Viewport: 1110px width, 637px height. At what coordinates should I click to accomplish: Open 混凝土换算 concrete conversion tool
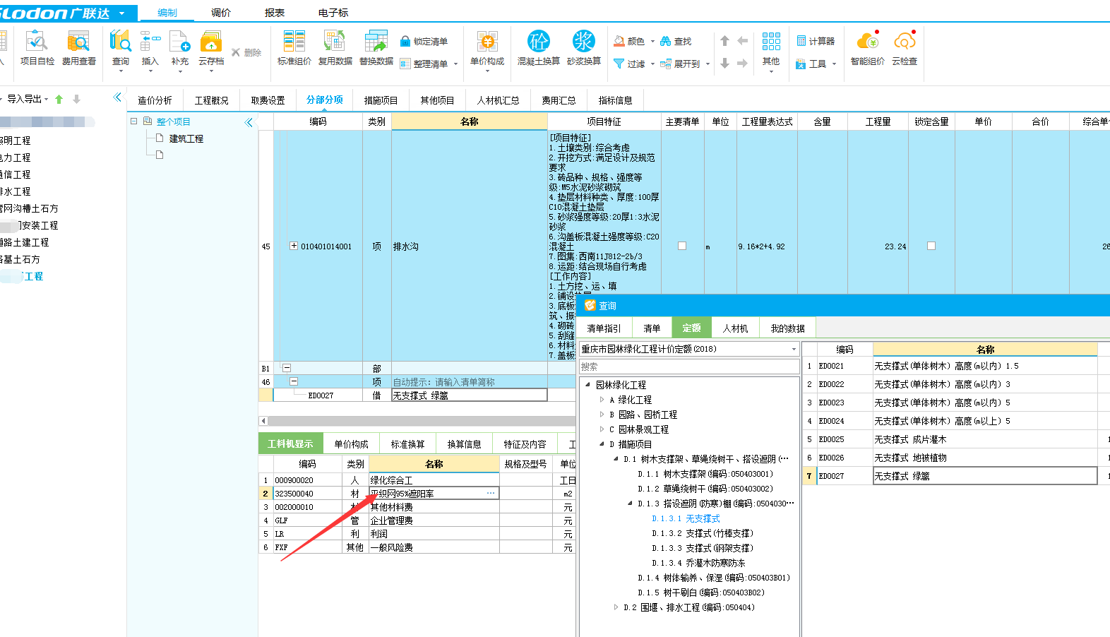coord(539,48)
